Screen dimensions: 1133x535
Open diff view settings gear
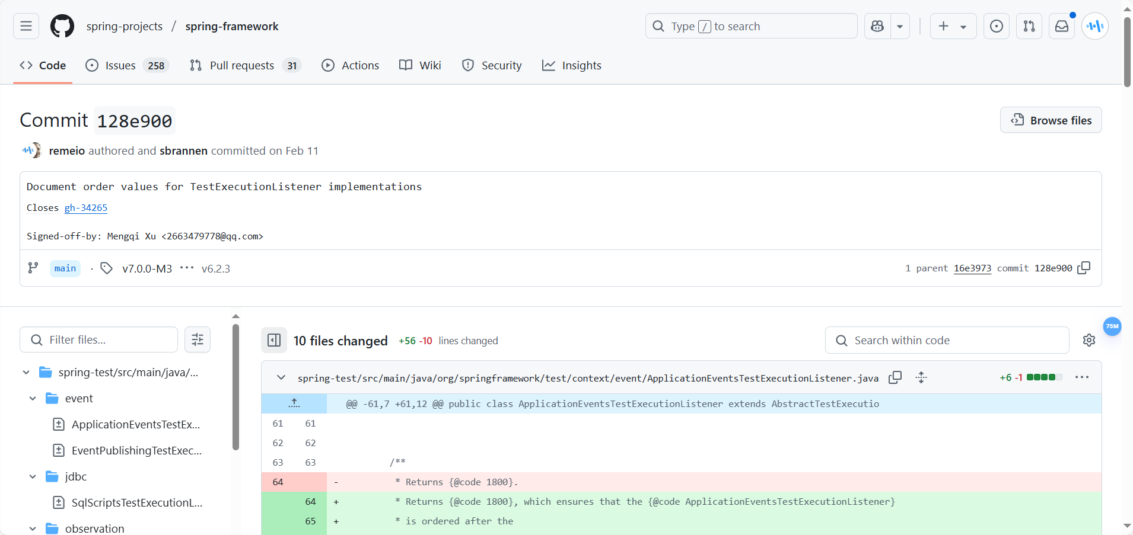click(1089, 340)
